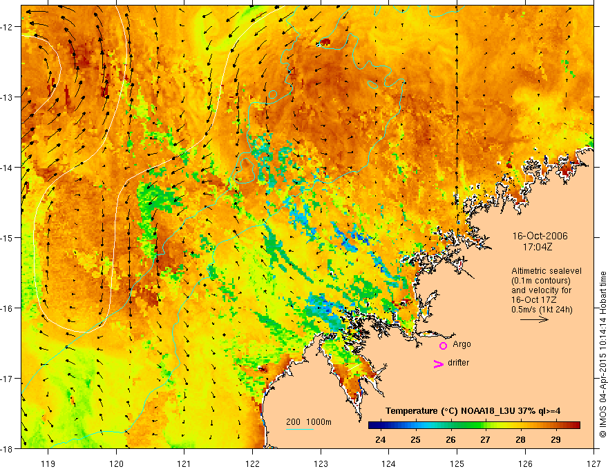Viewport: 608px width, 469px height.
Task: Click the 'Argo' legend label
Action: [x=462, y=344]
